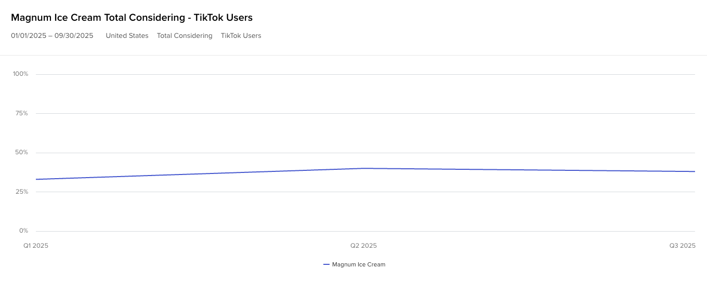Click the chart title heading
This screenshot has height=282, width=707.
click(132, 18)
